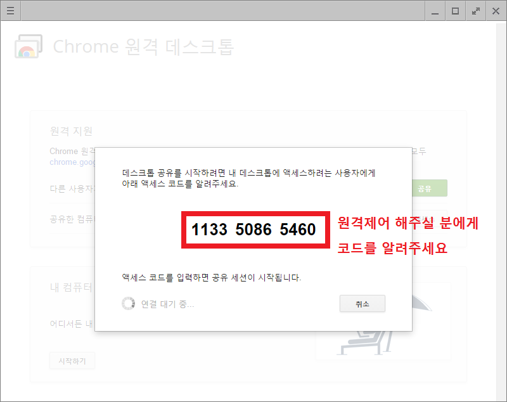507x402 pixels.
Task: Click the vertical scrollbar on the right edge
Action: pos(501,211)
